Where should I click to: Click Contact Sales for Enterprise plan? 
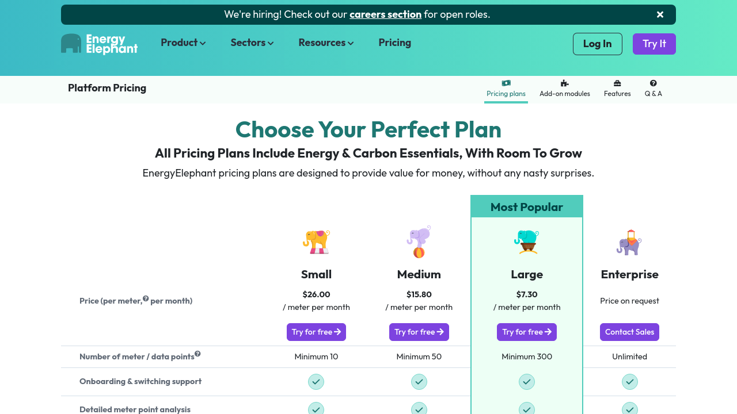click(629, 332)
